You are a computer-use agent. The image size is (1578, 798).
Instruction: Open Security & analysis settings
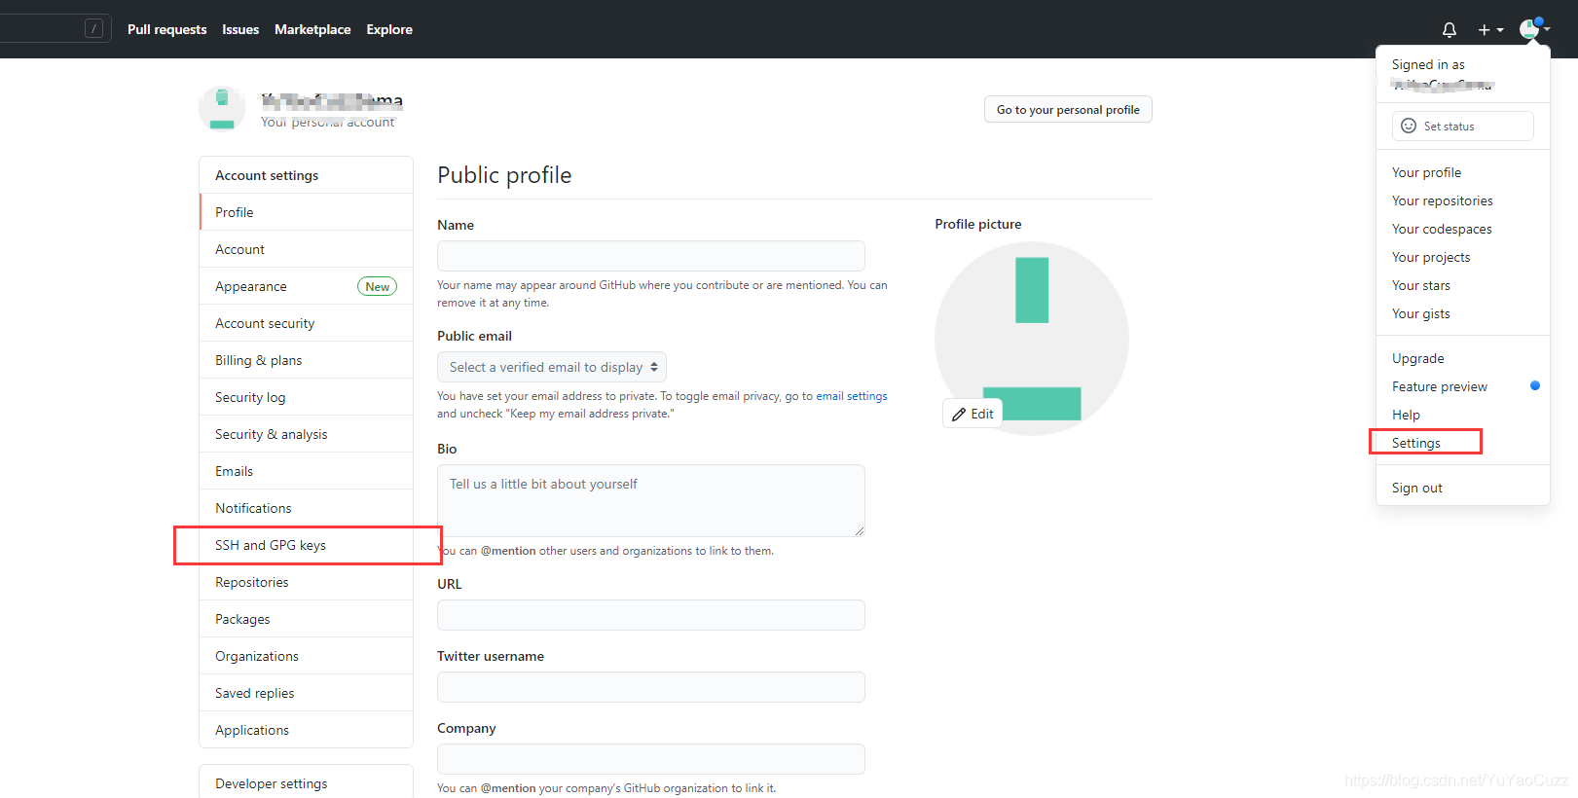pos(307,434)
